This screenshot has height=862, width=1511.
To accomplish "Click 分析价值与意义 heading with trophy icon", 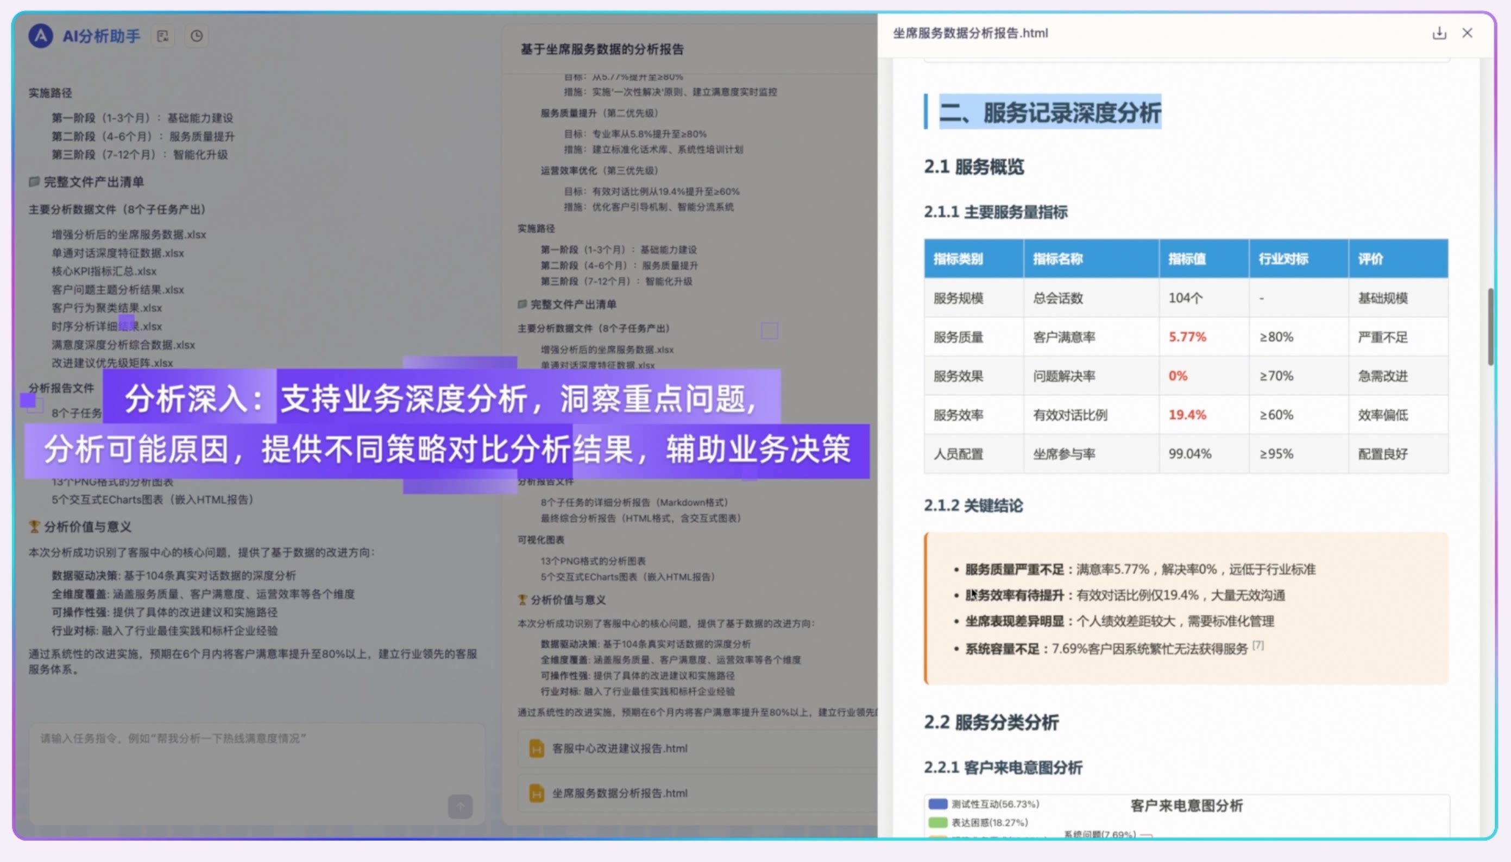I will point(87,527).
